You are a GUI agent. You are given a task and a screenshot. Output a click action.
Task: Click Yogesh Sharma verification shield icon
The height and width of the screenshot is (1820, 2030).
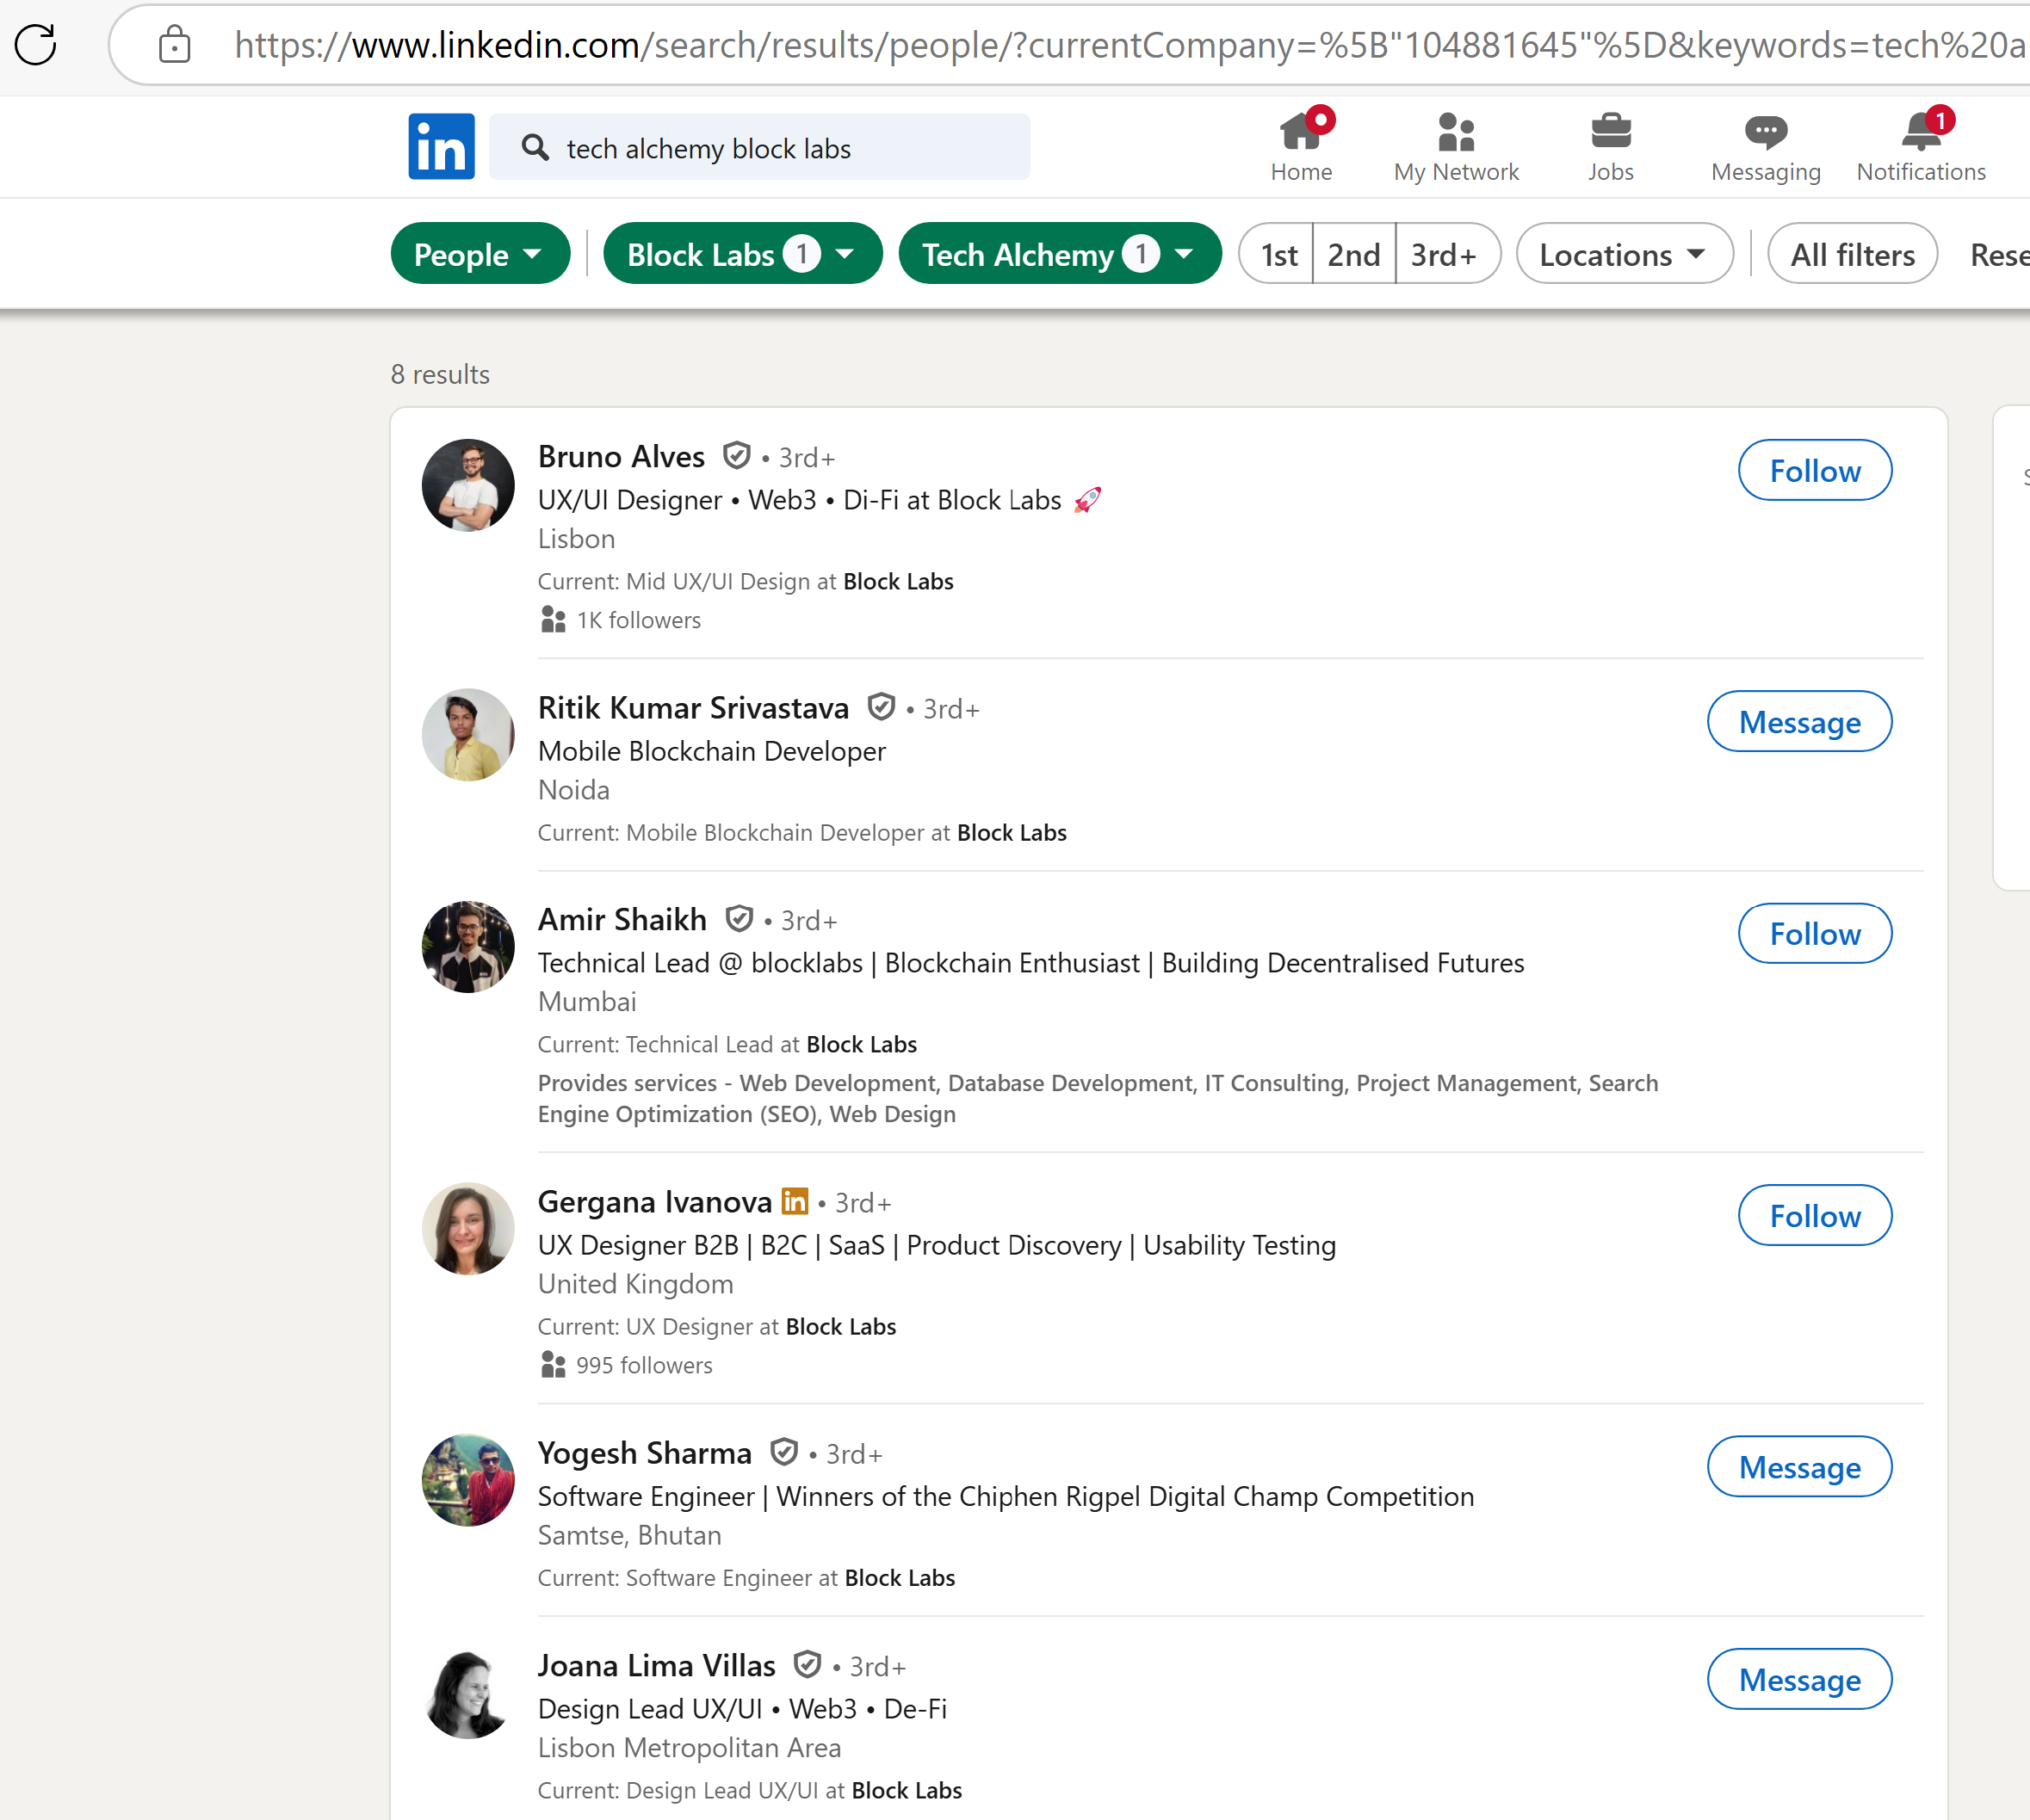point(784,1452)
